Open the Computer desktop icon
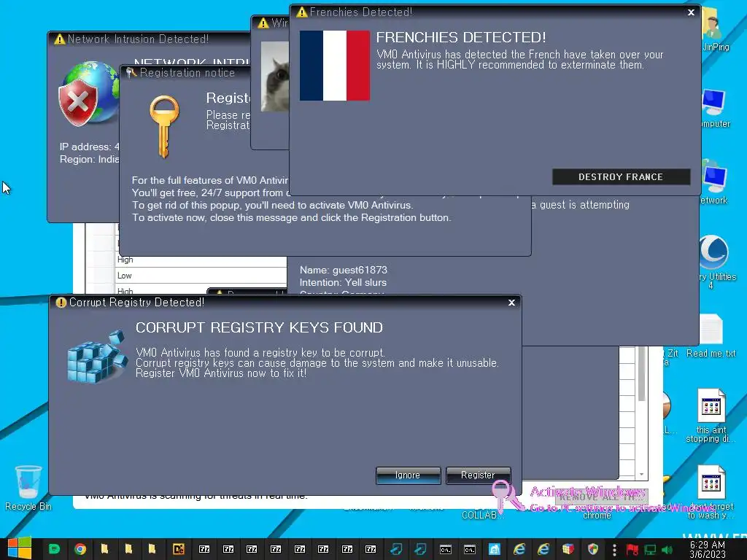The image size is (747, 560). 716,108
